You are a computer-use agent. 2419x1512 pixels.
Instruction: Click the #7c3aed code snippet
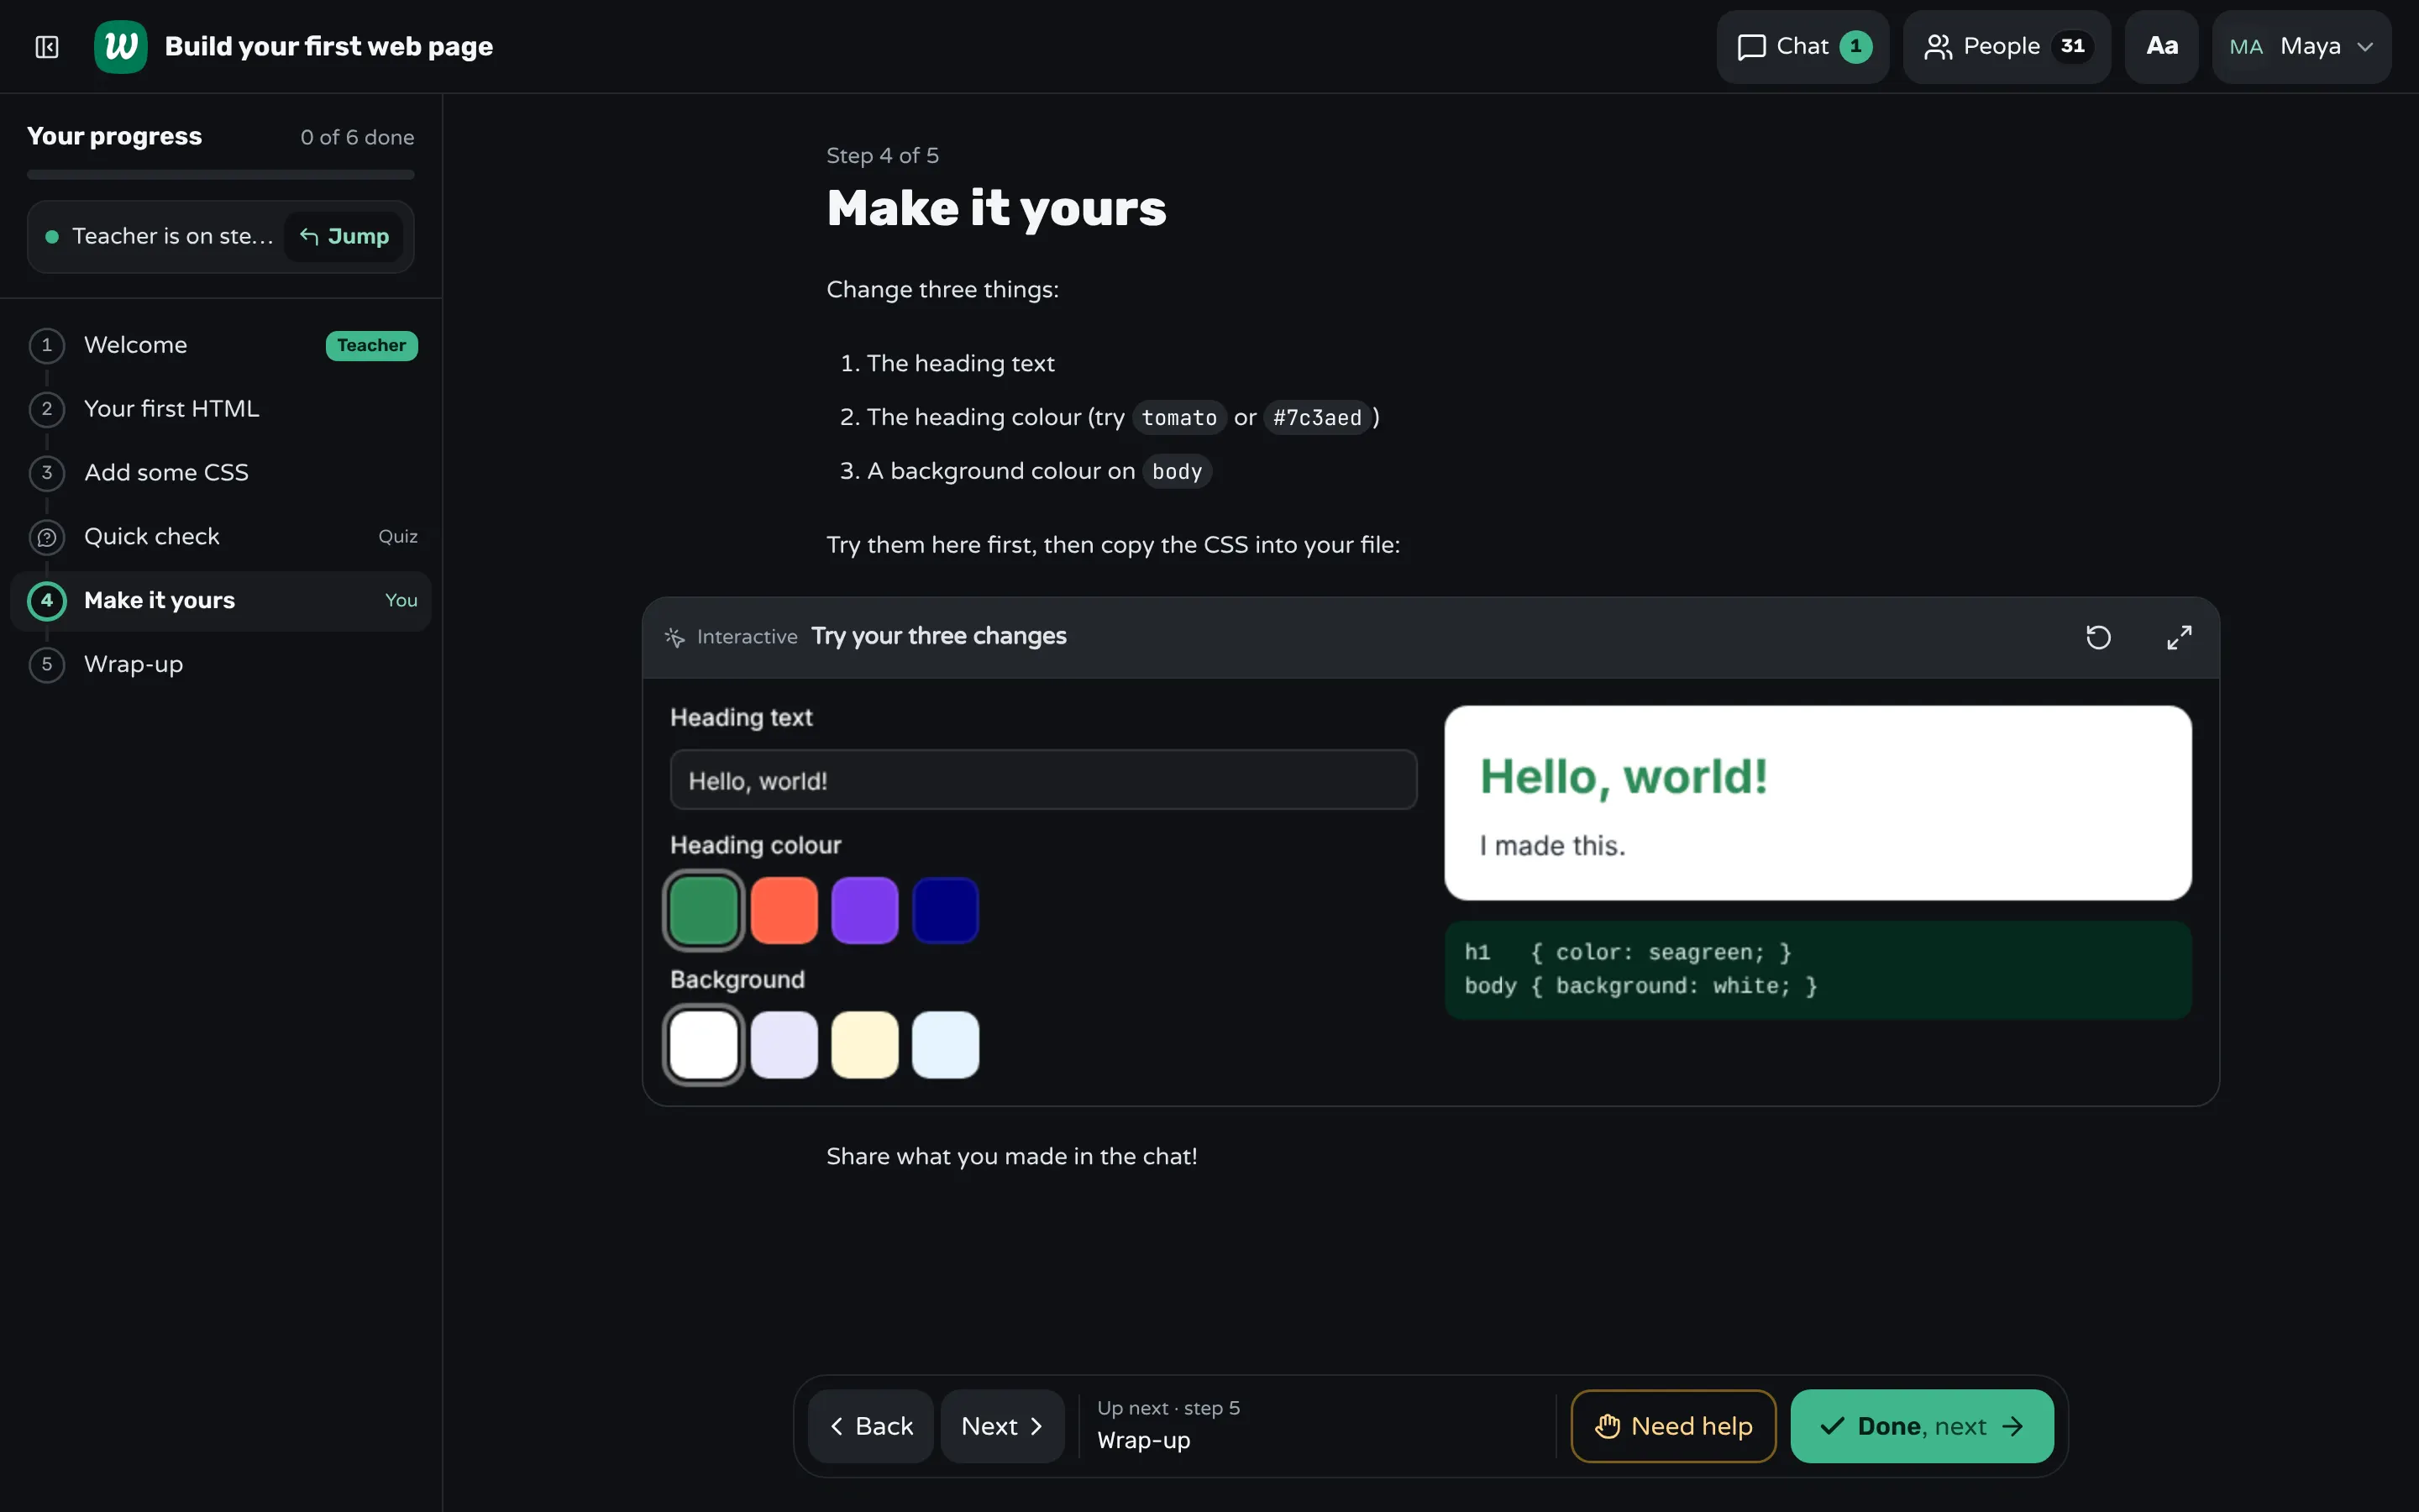(x=1318, y=418)
